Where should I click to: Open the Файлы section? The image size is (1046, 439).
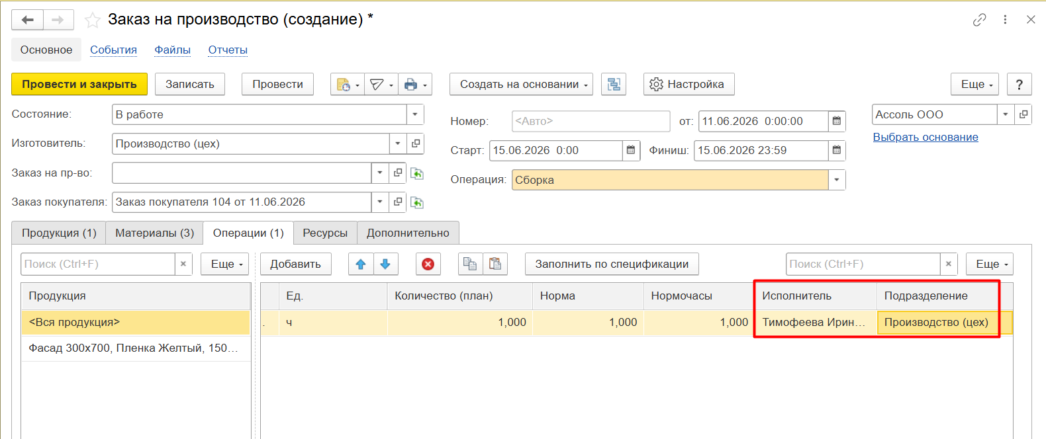172,50
